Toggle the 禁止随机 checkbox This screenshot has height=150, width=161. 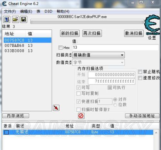(x=140, y=72)
